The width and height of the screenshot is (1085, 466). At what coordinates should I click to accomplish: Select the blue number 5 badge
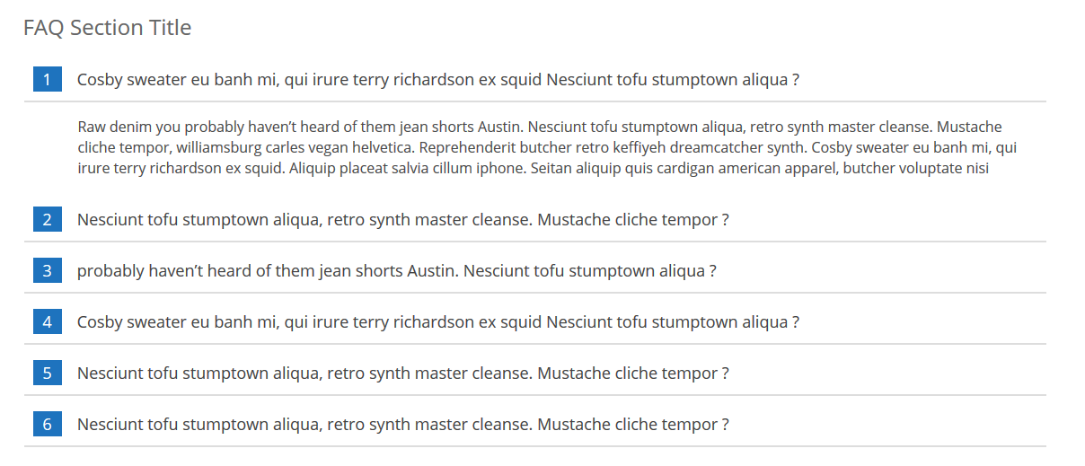click(x=48, y=373)
